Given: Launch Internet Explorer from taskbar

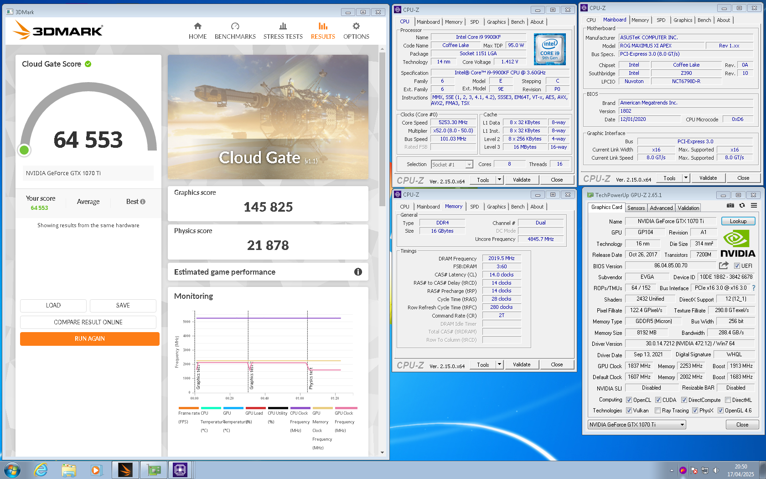Looking at the screenshot, I should click(41, 470).
